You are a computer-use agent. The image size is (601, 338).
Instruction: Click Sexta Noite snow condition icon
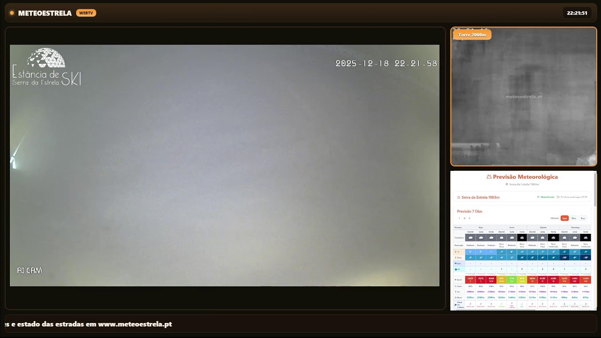pyautogui.click(x=522, y=238)
